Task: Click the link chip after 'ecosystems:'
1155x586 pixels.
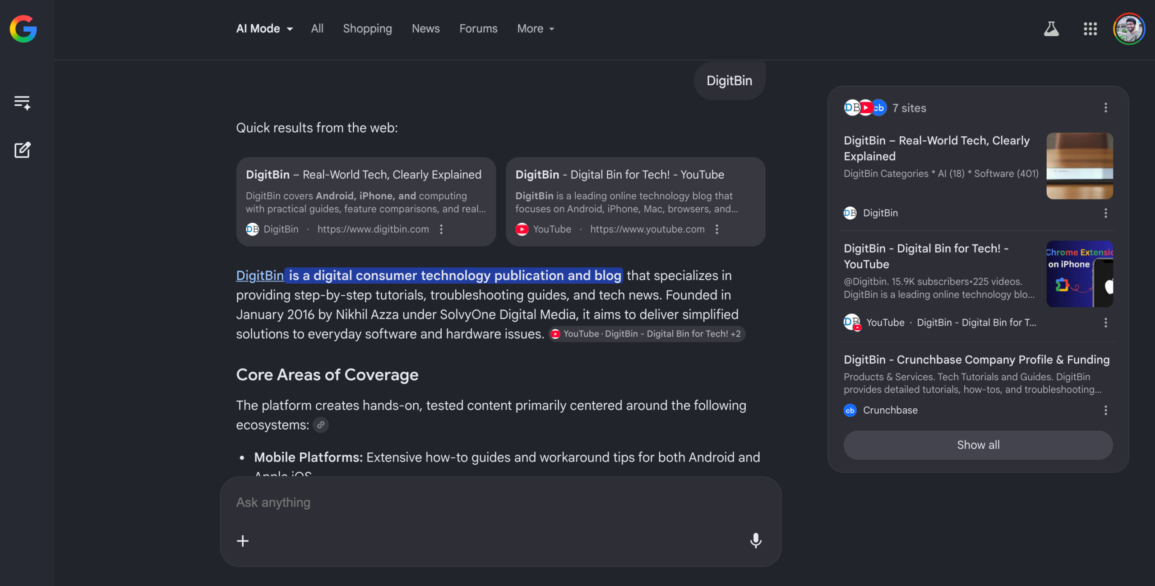Action: pos(321,425)
